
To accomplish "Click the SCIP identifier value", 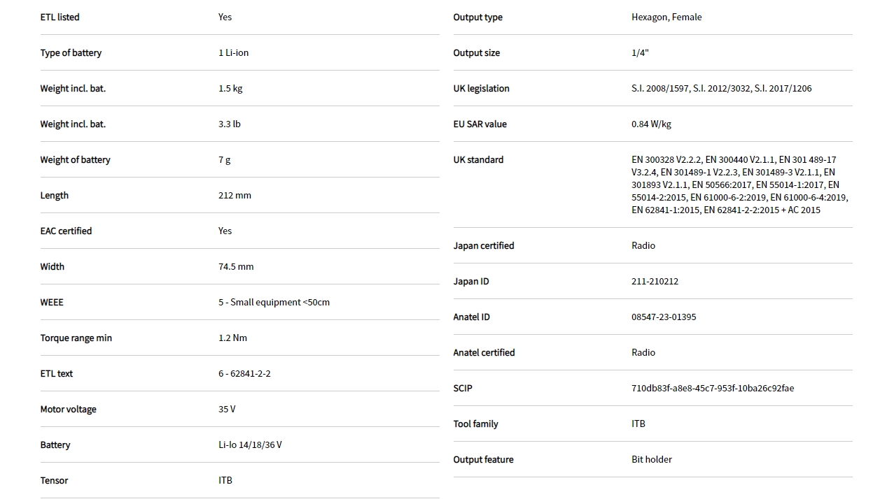I will pyautogui.click(x=712, y=389).
